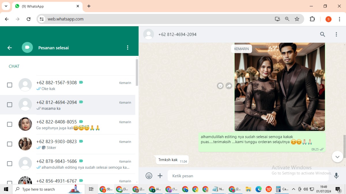View site information icon in address bar
Viewport: 346px width, 194px height.
42,19
